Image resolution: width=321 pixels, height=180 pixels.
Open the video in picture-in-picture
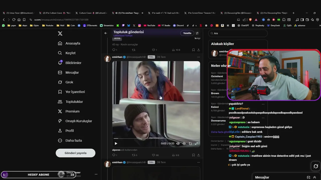(x=190, y=143)
